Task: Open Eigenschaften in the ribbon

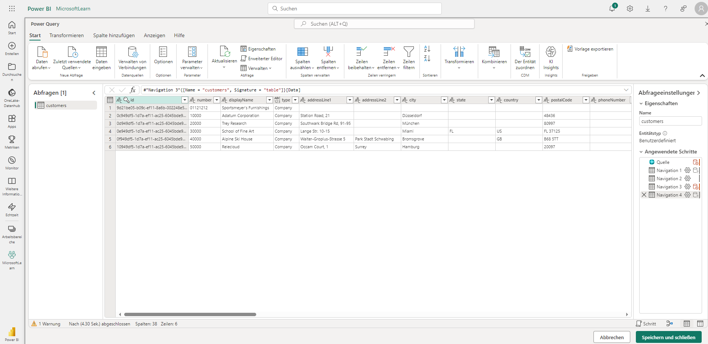Action: (x=258, y=49)
